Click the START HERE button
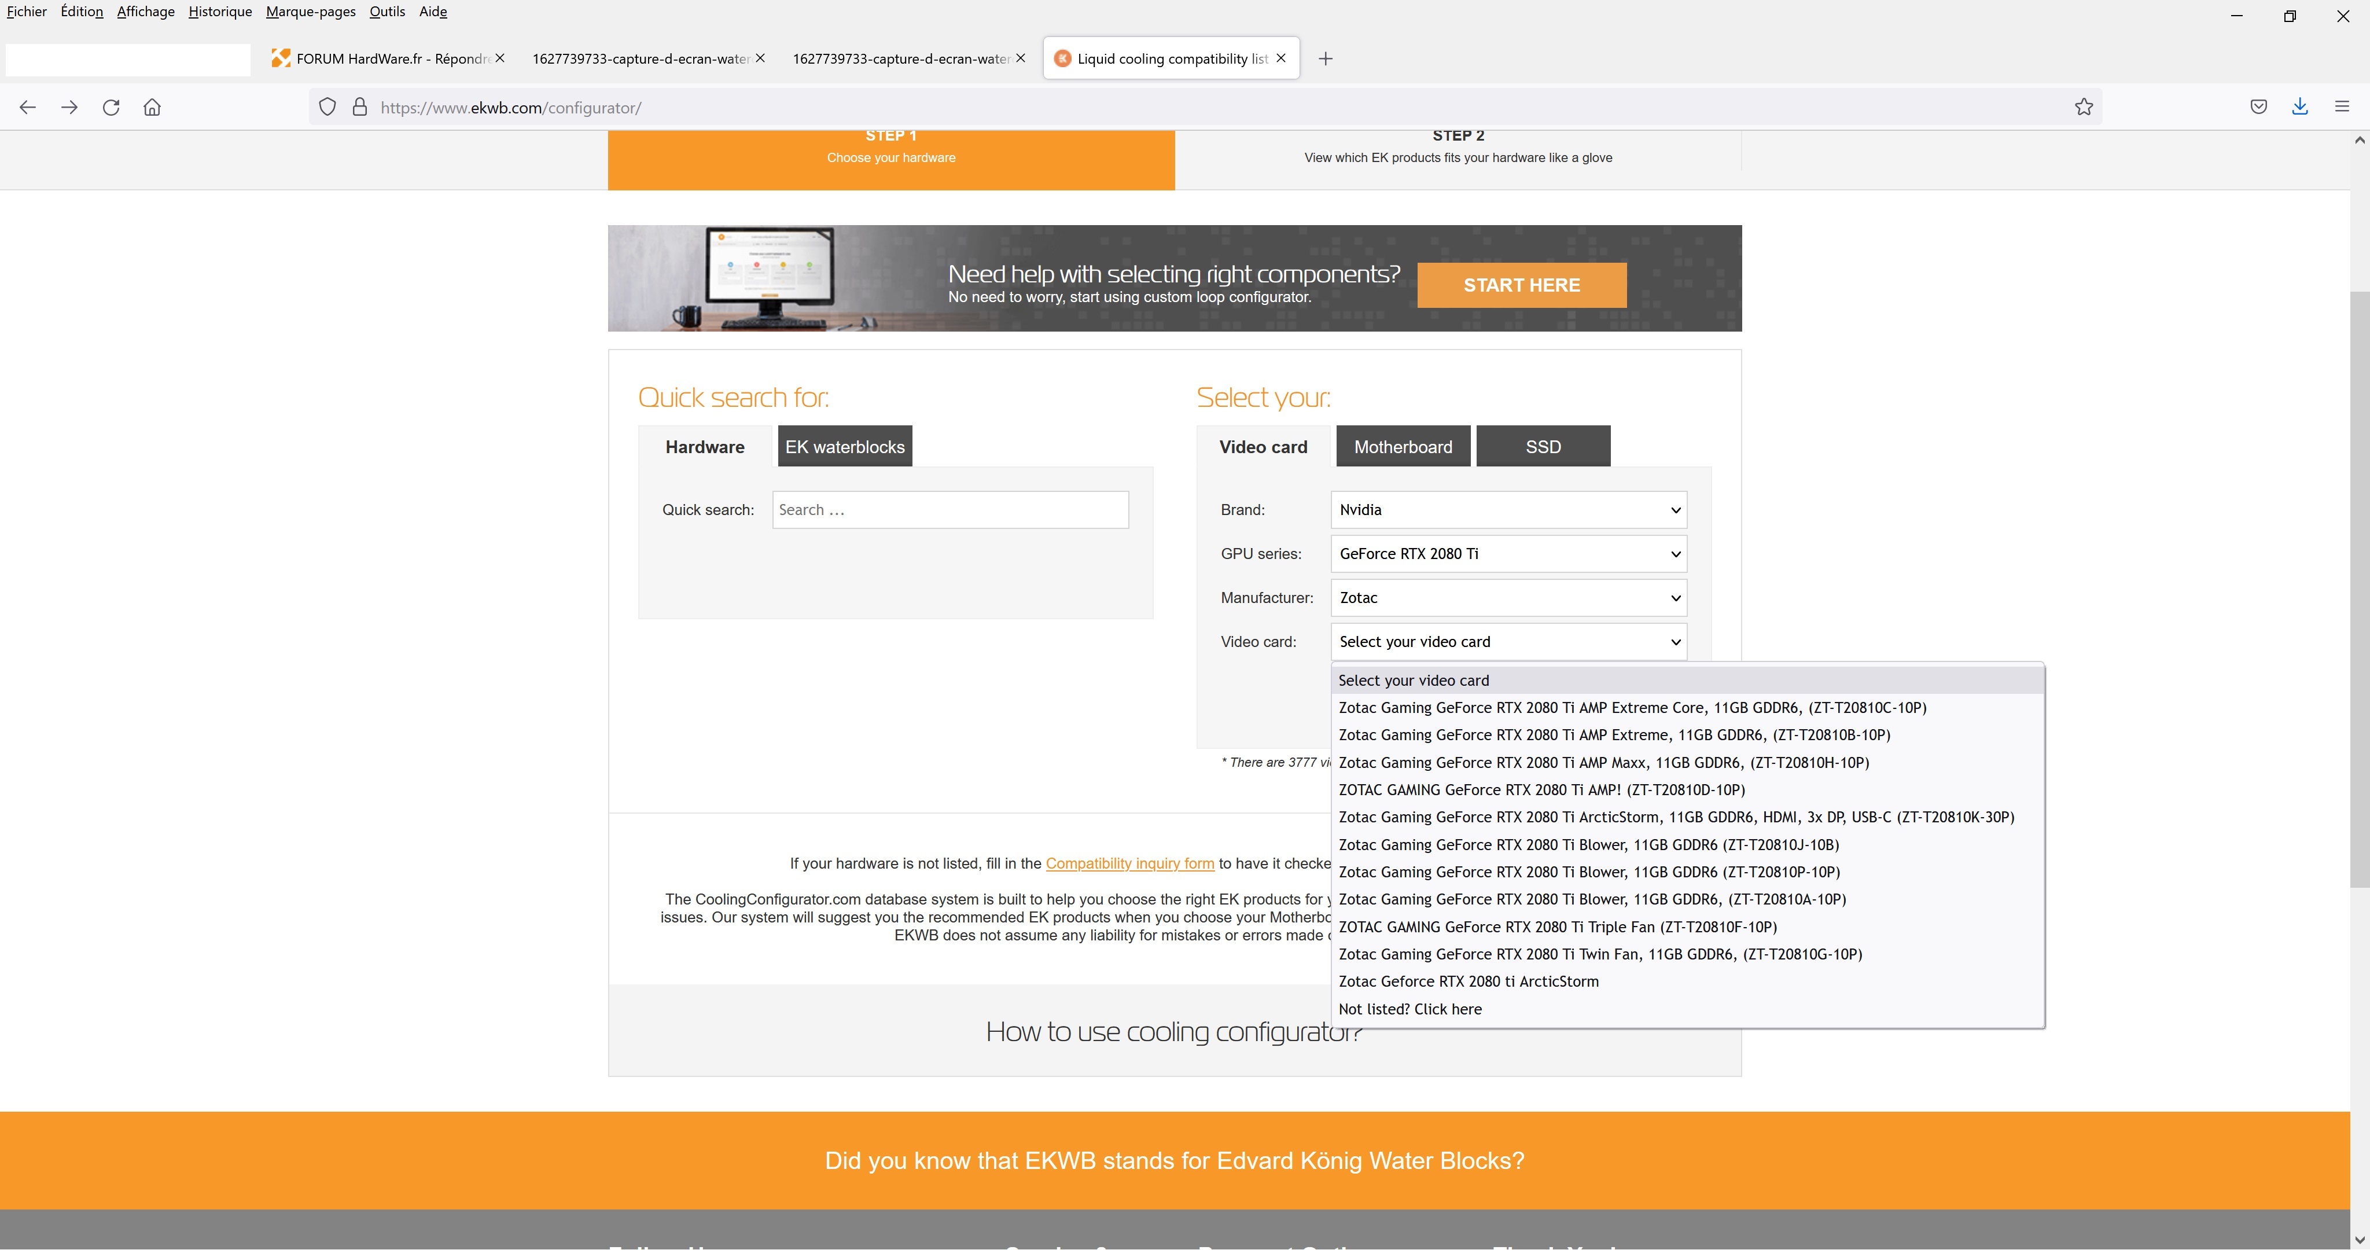Image resolution: width=2370 pixels, height=1250 pixels. [1521, 285]
